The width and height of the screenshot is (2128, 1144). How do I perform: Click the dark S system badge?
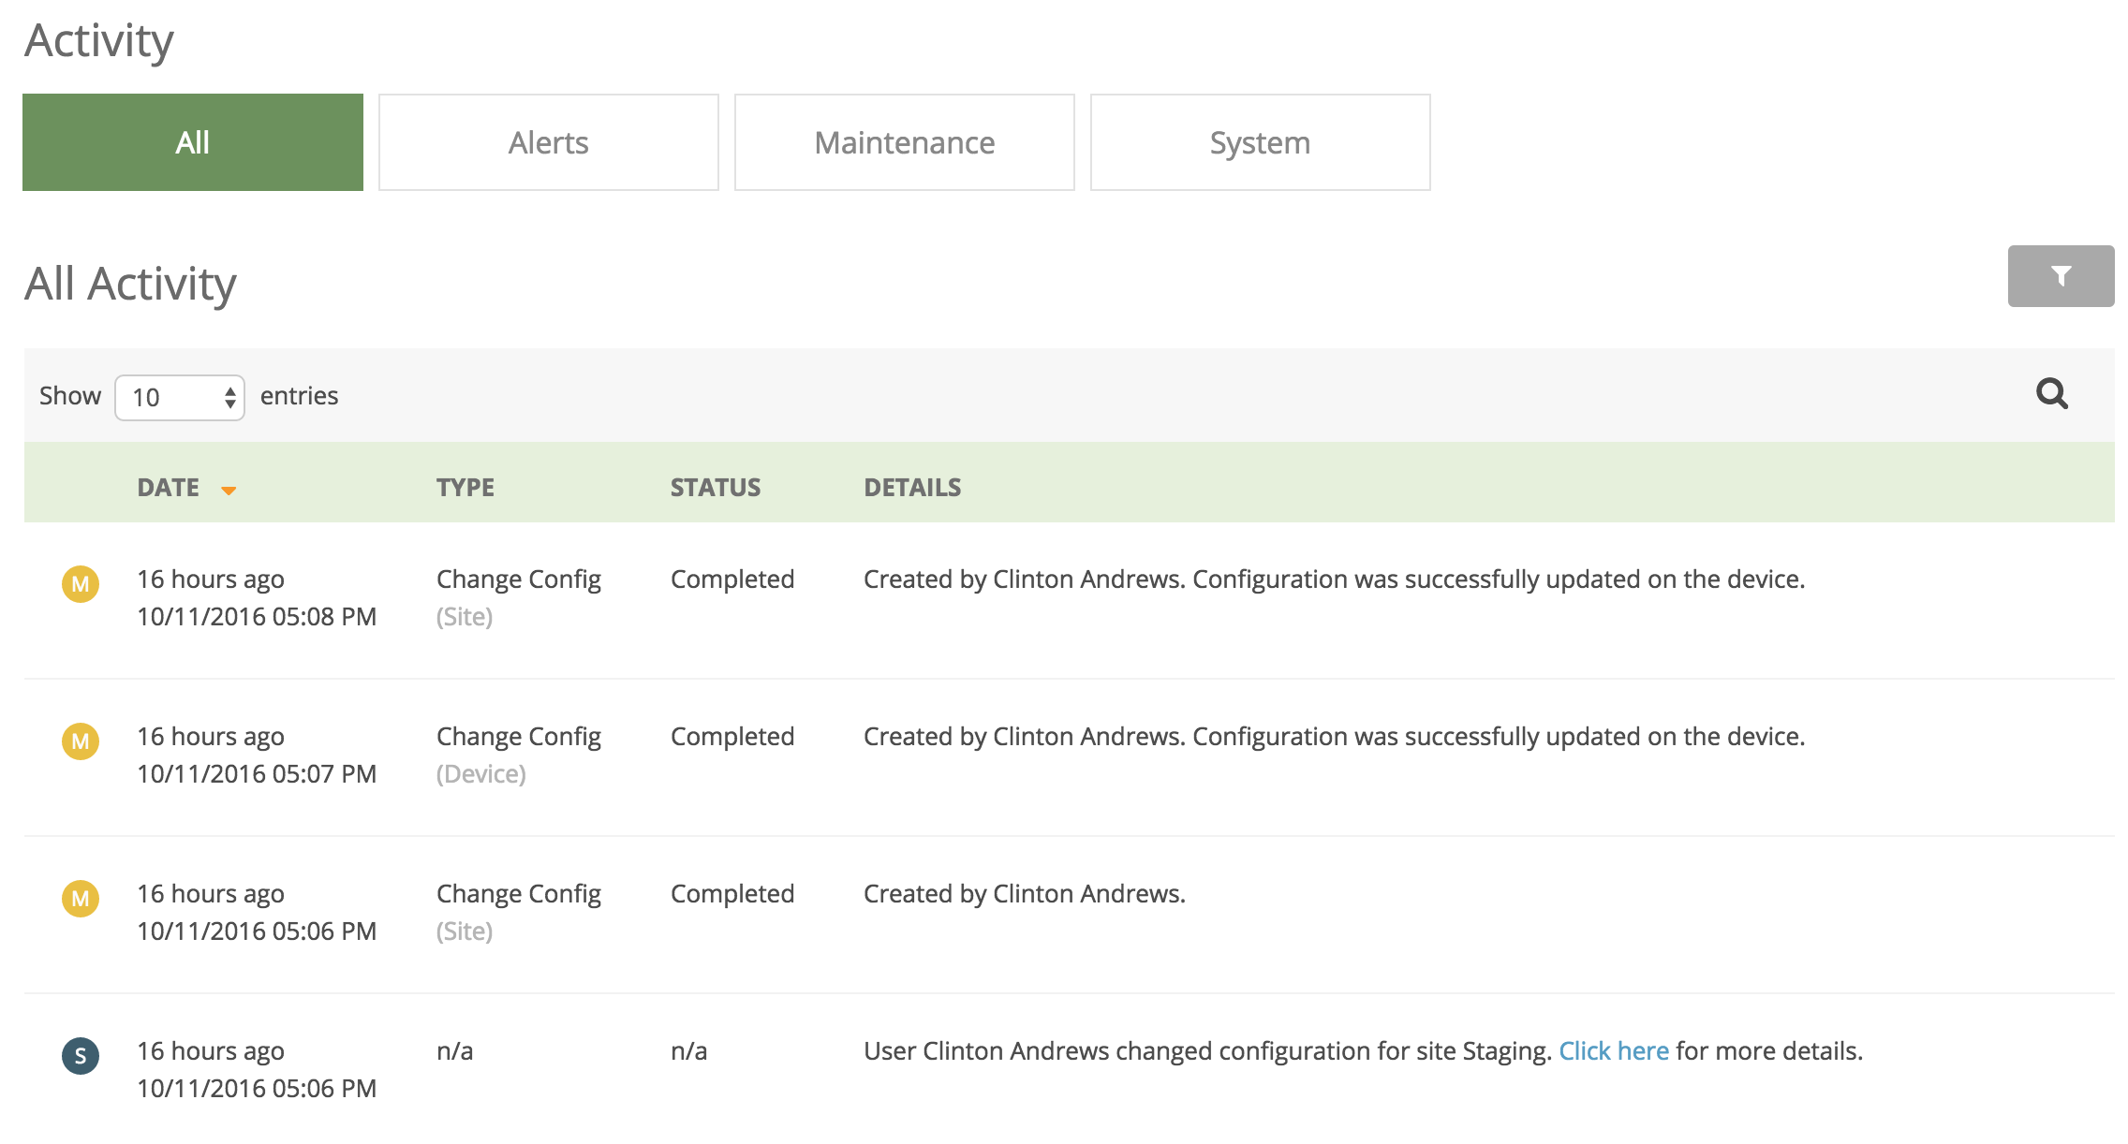[x=81, y=1056]
